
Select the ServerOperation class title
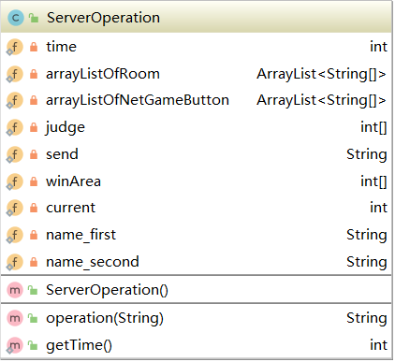tap(103, 18)
